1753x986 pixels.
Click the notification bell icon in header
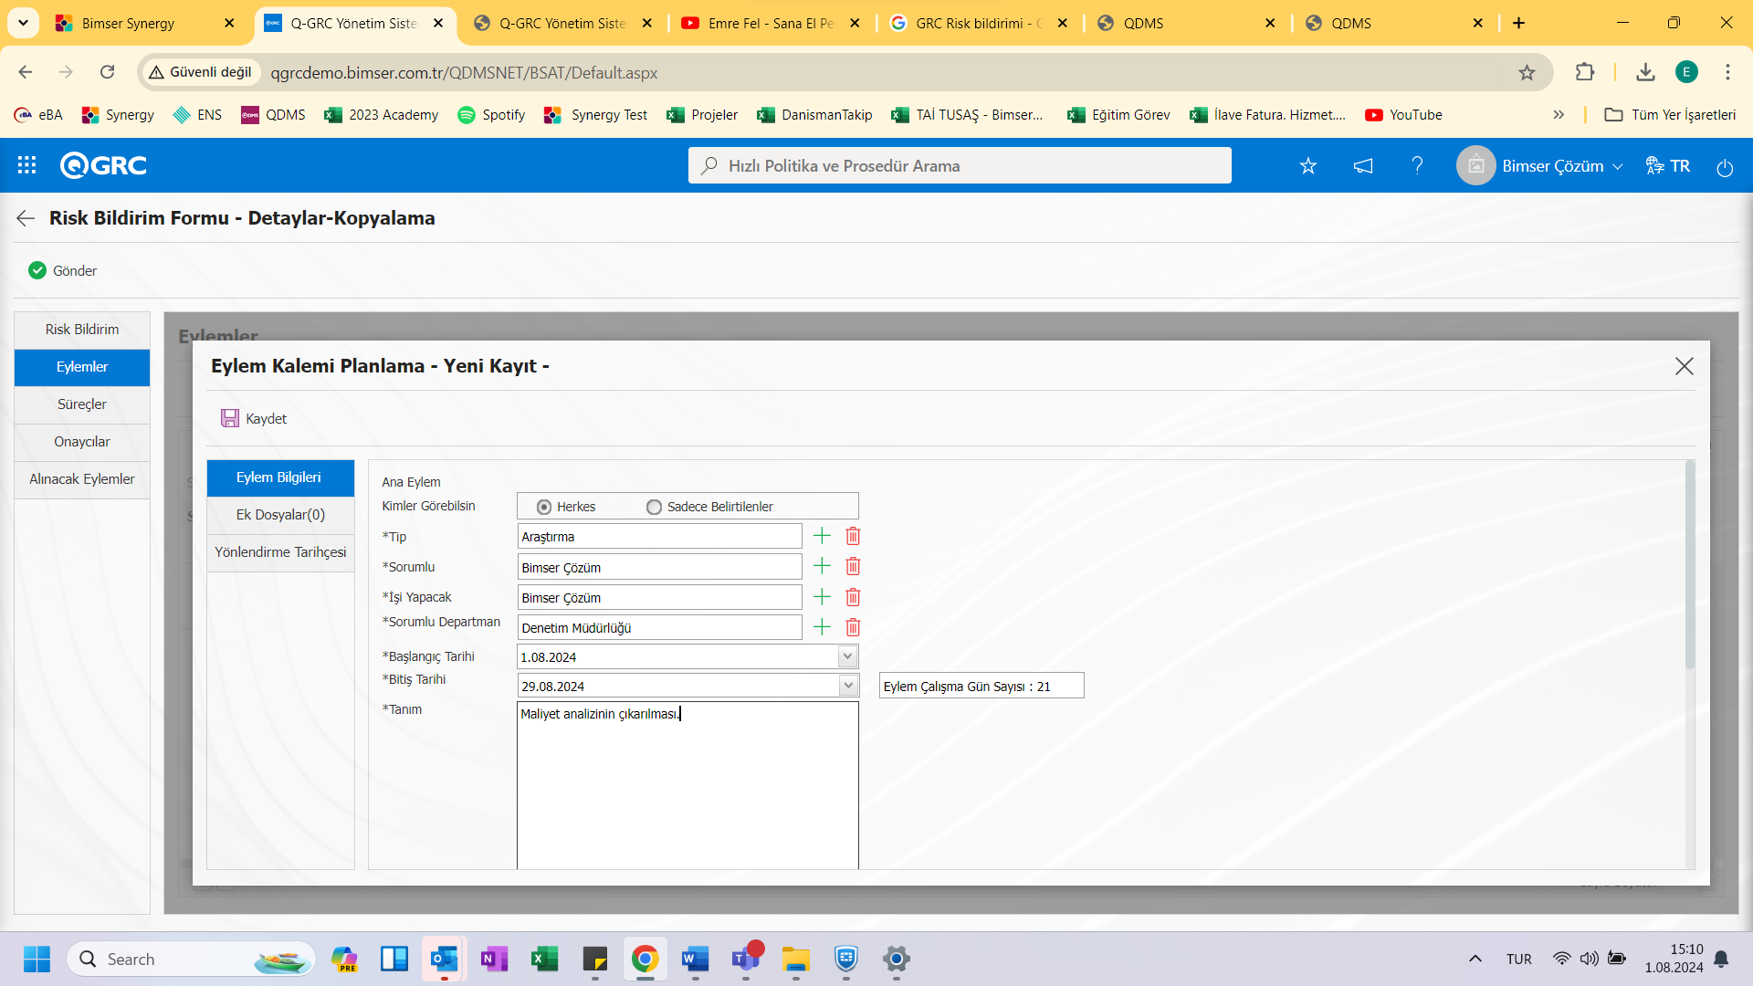click(x=1363, y=166)
